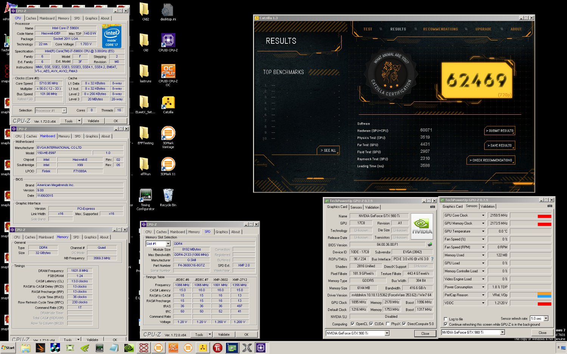Click the 62469 score badge in Catzilla
567x354 pixels.
[477, 80]
